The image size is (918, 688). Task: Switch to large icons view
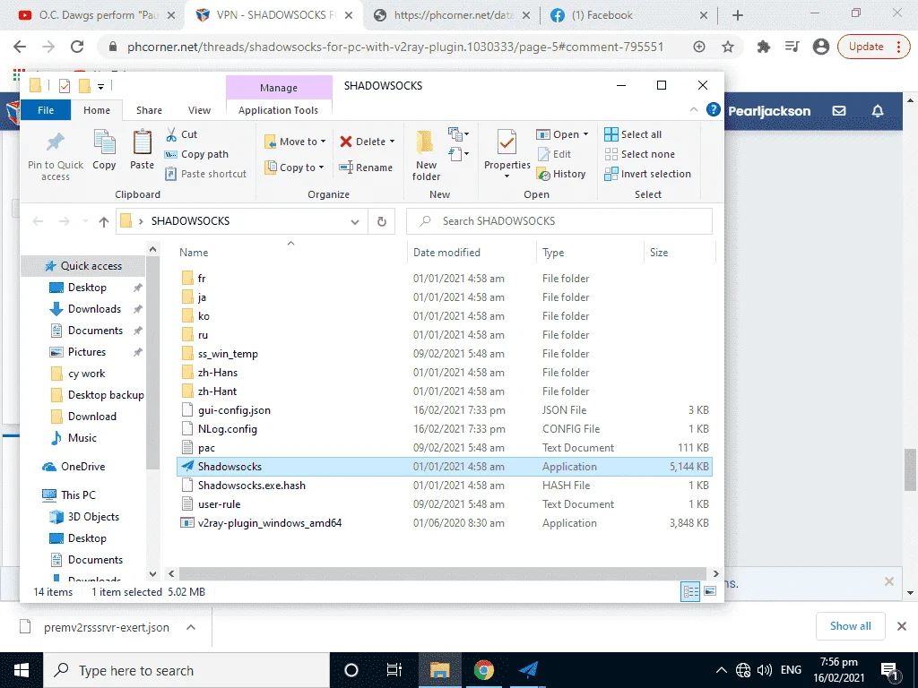[x=710, y=591]
